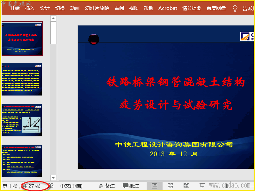255x191 pixels.
Task: Click the date text 2013 年 12 月
Action: pos(173,154)
